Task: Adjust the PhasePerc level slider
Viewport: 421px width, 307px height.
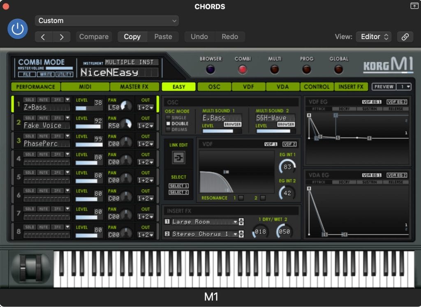Action: coord(89,145)
